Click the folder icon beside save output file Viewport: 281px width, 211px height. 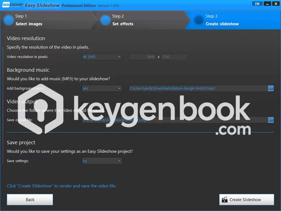coord(271,120)
